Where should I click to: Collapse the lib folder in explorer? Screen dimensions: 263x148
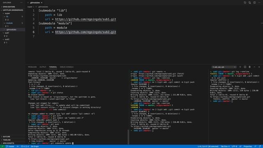point(13,16)
